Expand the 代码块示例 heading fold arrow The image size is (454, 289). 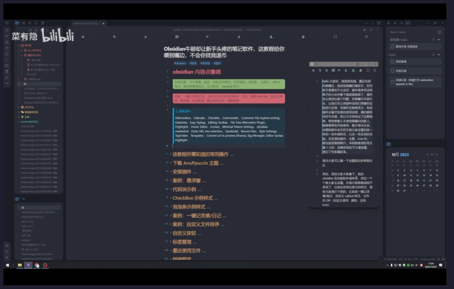coord(171,189)
